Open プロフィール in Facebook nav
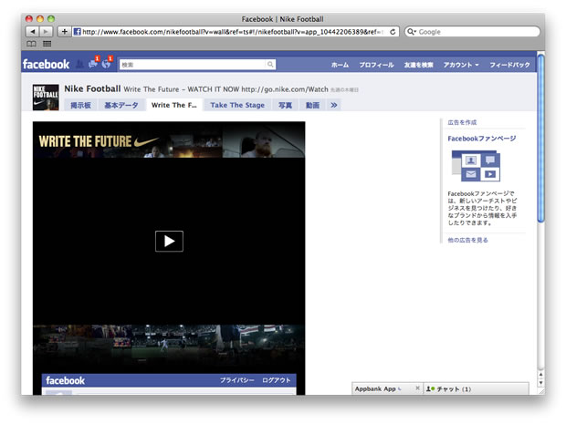The height and width of the screenshot is (424, 566). 376,65
